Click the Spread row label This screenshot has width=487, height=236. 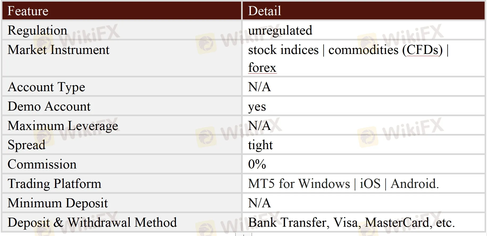(x=26, y=145)
